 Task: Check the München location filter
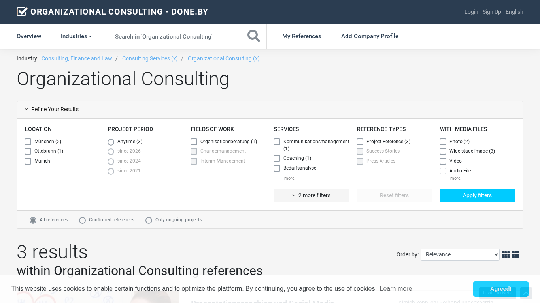tap(28, 142)
